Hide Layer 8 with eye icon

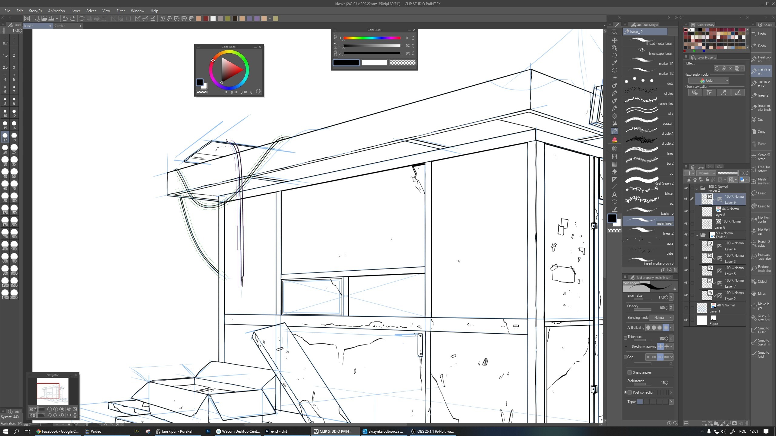[x=686, y=211]
